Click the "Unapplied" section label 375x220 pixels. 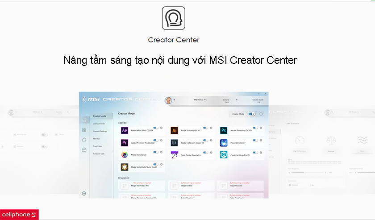[x=124, y=178]
